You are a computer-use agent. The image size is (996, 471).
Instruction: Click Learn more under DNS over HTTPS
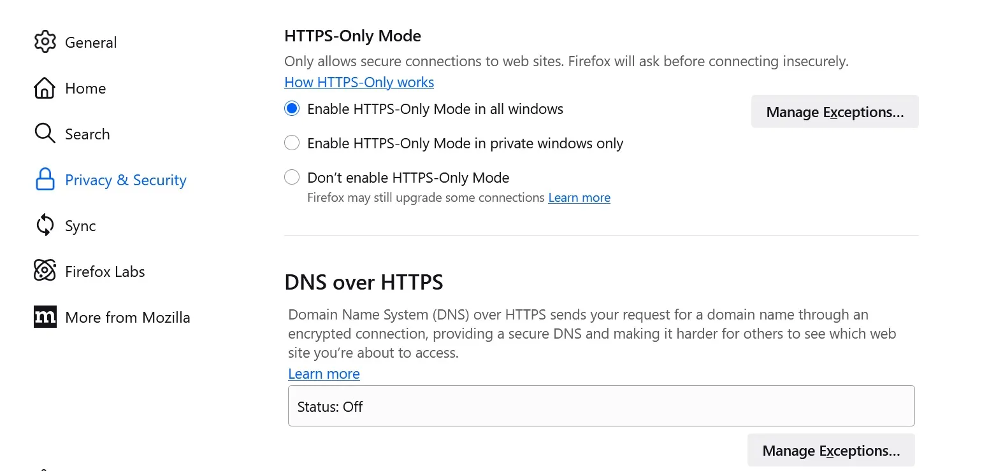point(324,374)
